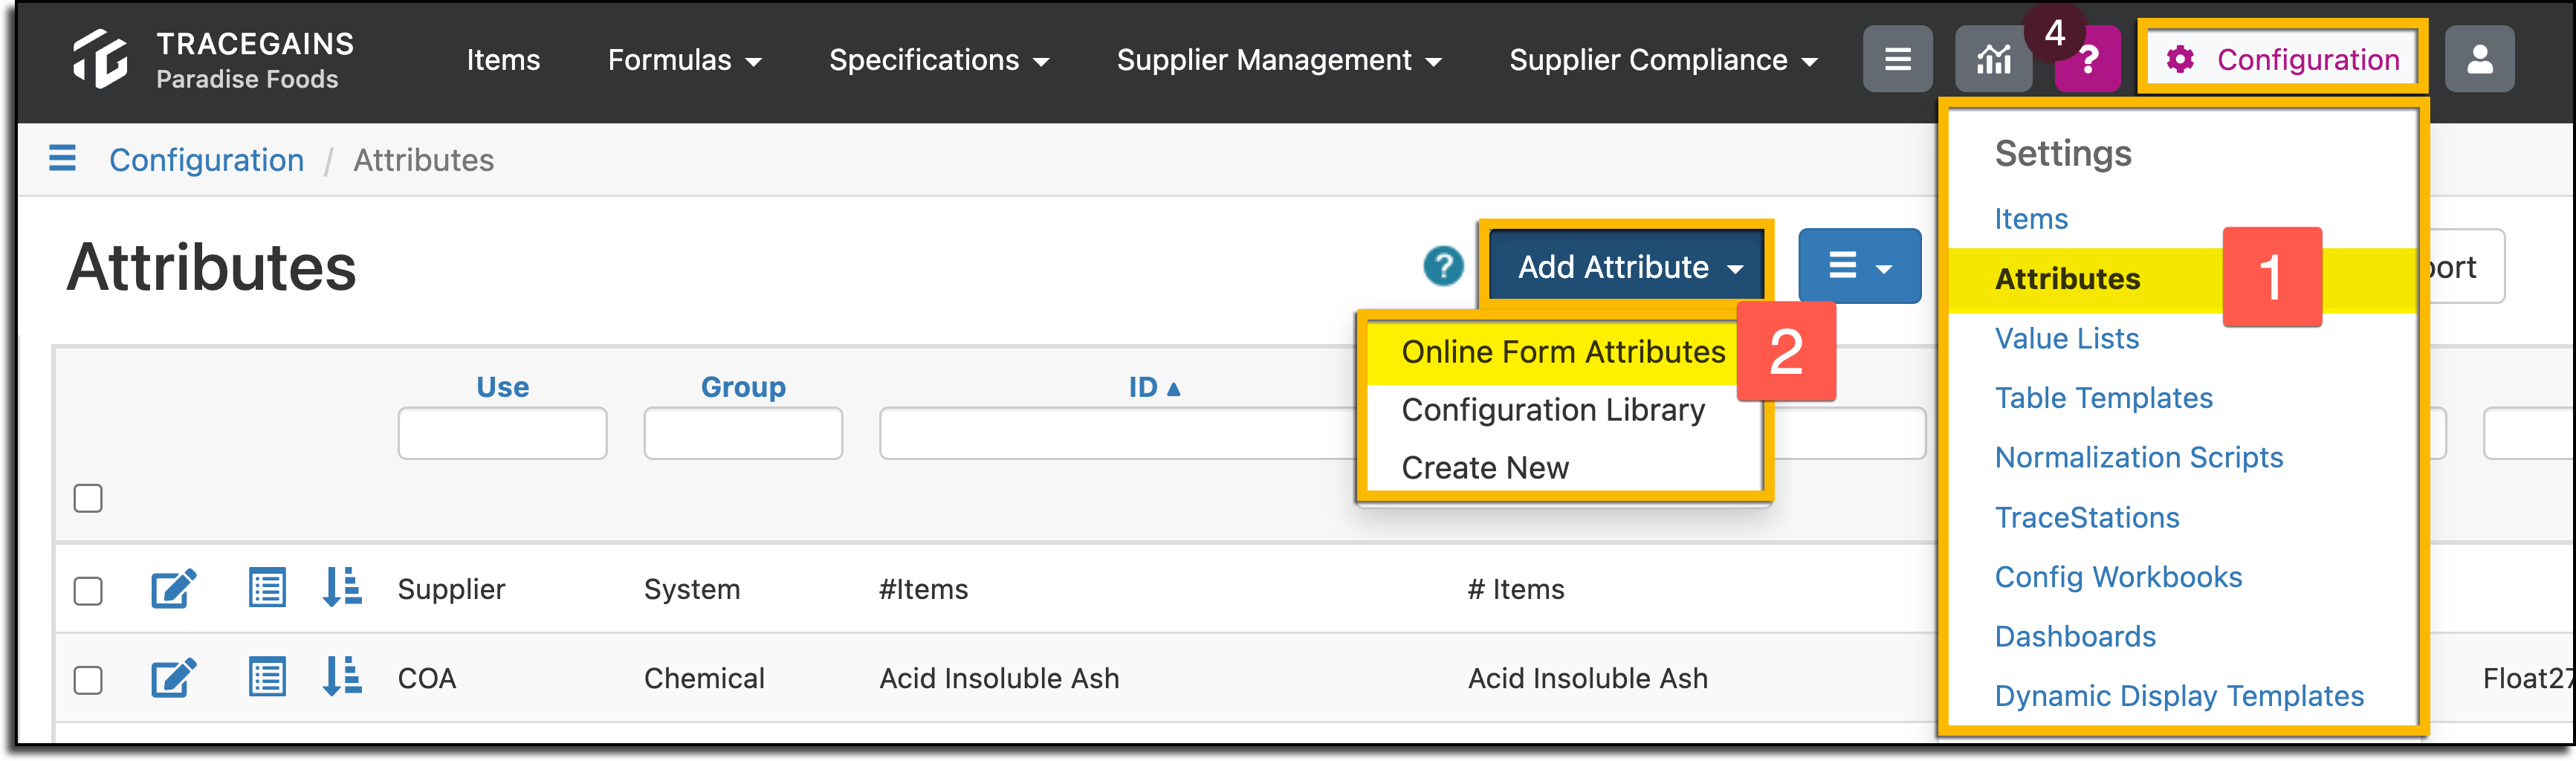Choose Create New from Add Attribute menu
Screen dimensions: 2576x761
[x=1484, y=467]
